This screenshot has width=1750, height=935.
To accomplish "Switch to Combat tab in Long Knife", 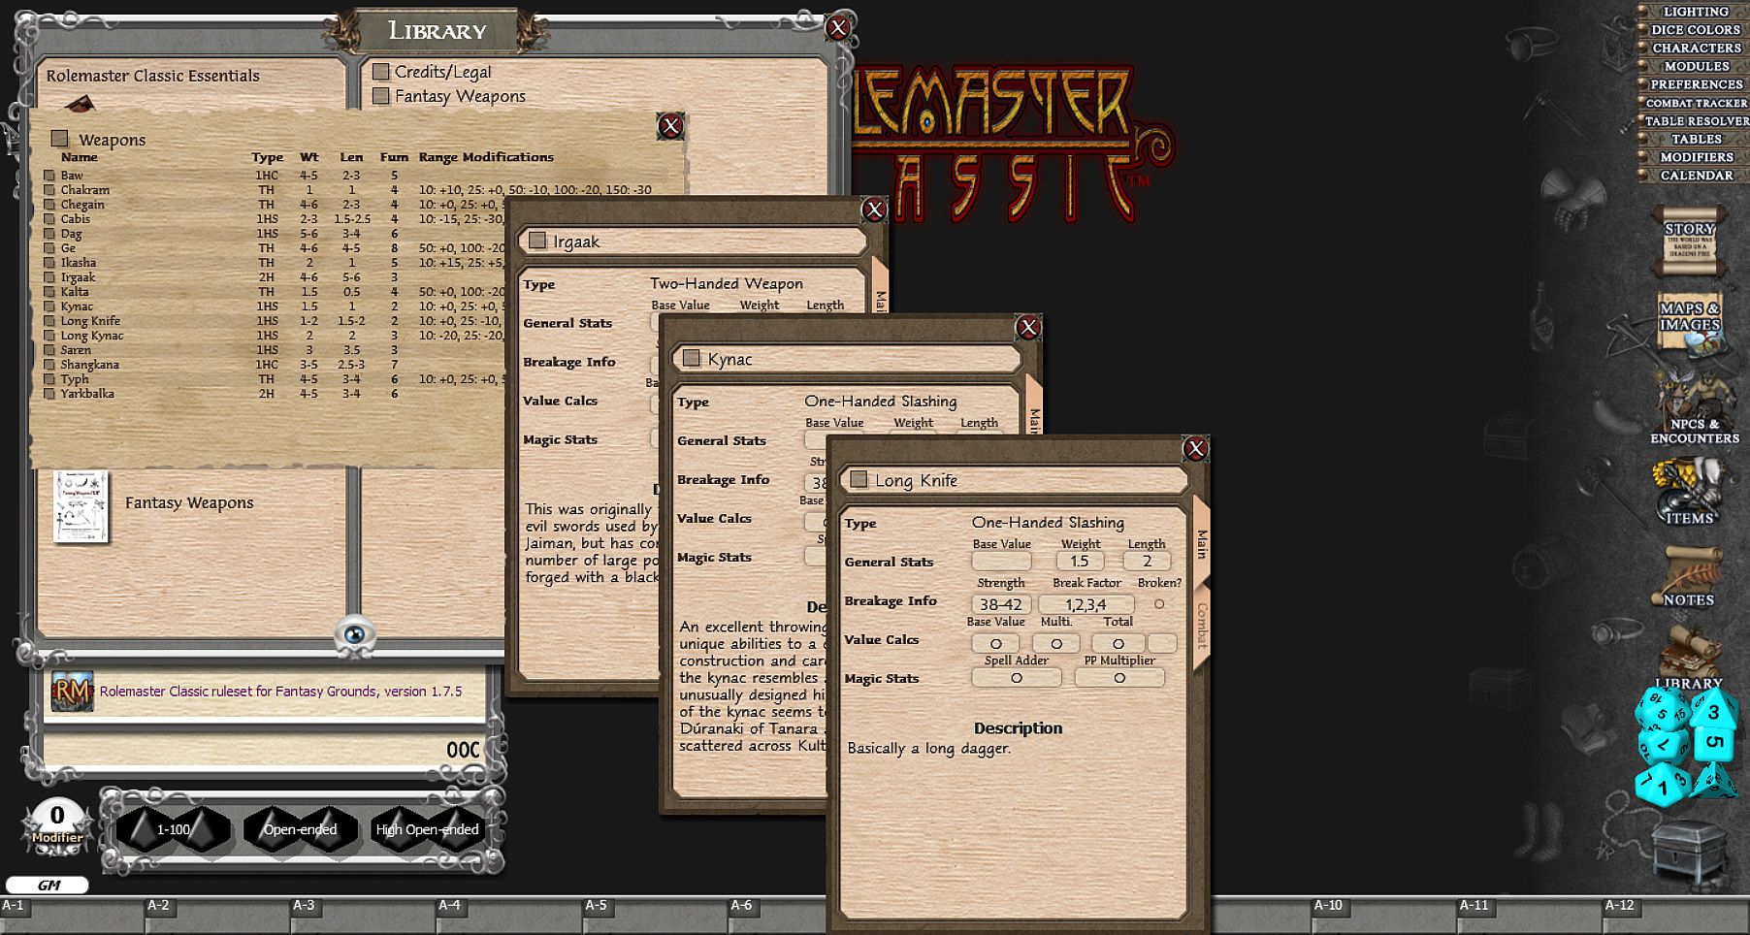I will pyautogui.click(x=1202, y=626).
